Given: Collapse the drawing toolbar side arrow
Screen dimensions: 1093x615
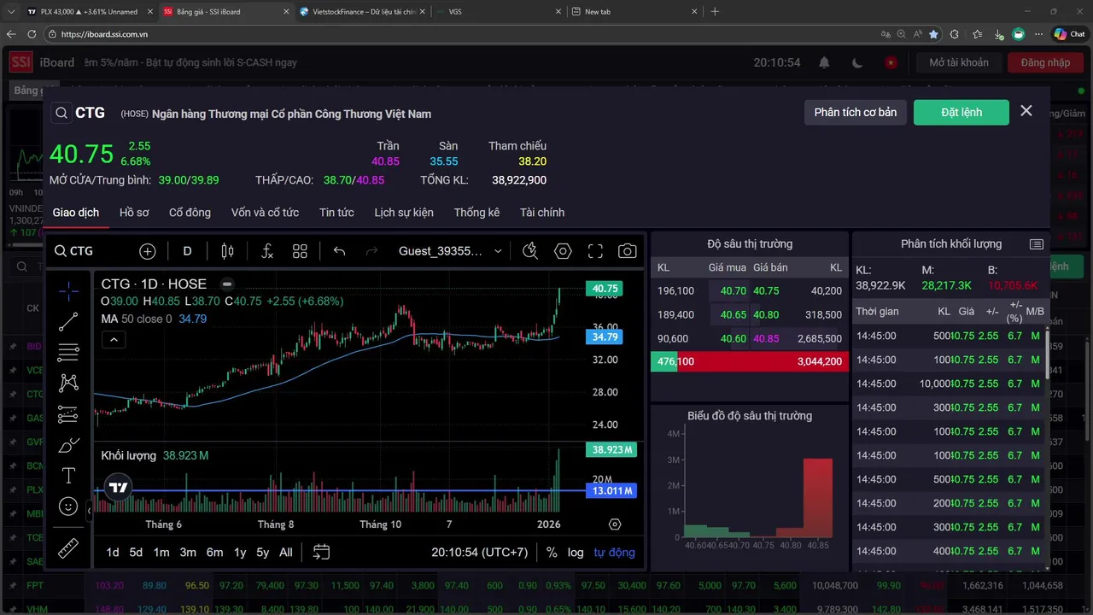Looking at the screenshot, I should point(89,511).
